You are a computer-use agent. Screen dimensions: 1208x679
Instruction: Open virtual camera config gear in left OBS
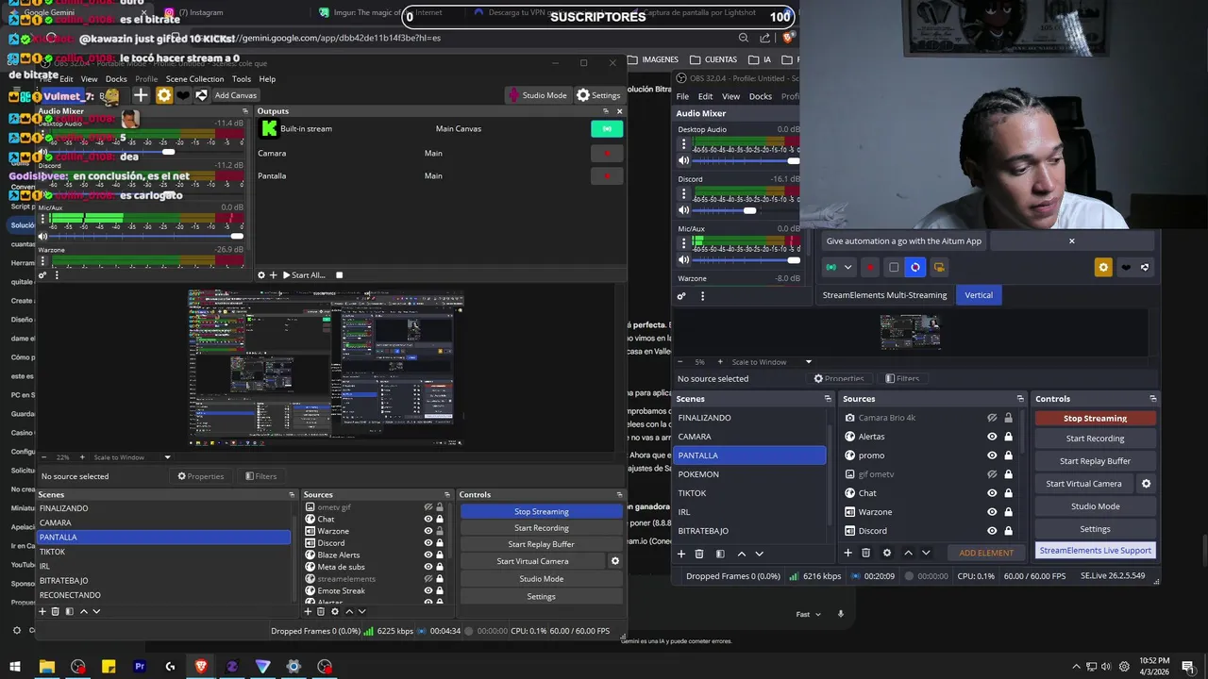(x=615, y=561)
